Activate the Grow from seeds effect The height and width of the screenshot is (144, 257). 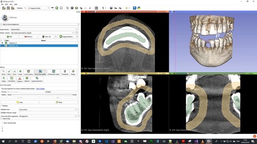tap(40, 72)
